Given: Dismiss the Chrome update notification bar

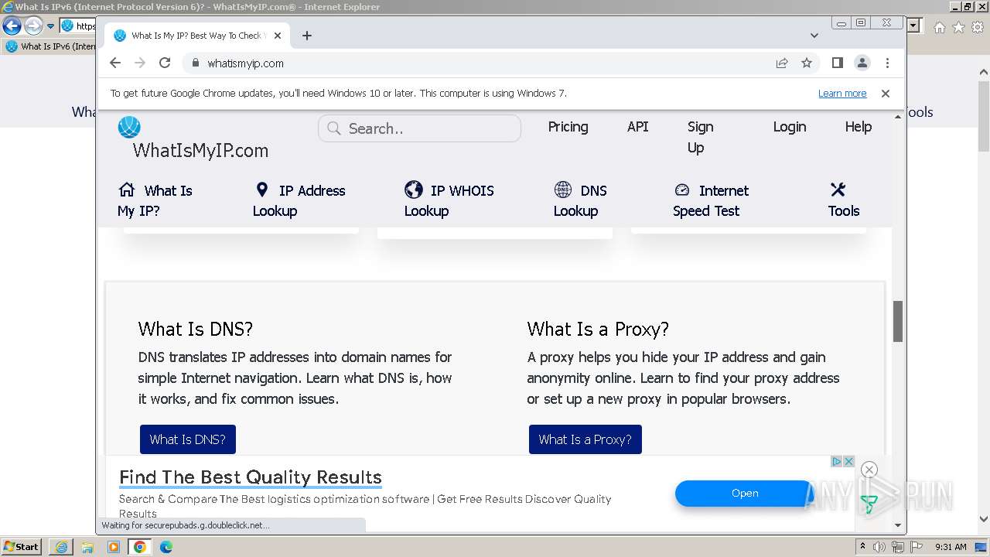Looking at the screenshot, I should (x=886, y=94).
